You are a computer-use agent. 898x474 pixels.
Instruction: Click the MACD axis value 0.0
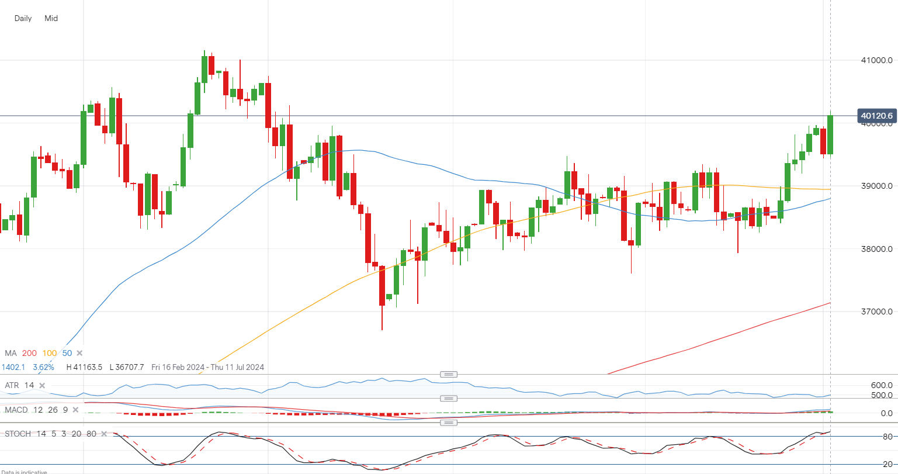[x=886, y=413]
